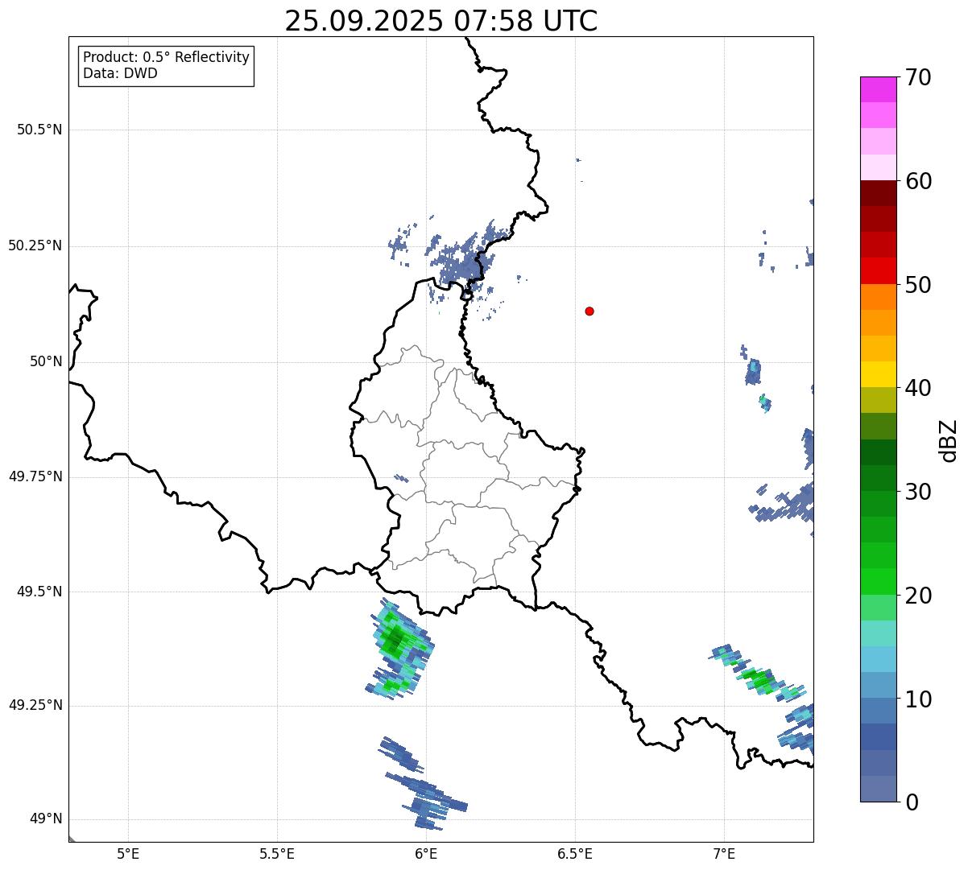Image resolution: width=968 pixels, height=870 pixels.
Task: Click the '50.25°N' latitude label
Action: [x=35, y=245]
